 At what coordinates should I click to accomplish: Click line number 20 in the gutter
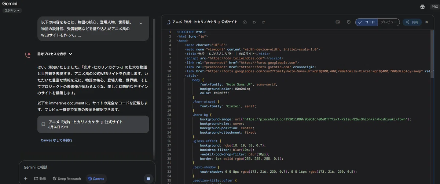pyautogui.click(x=169, y=115)
